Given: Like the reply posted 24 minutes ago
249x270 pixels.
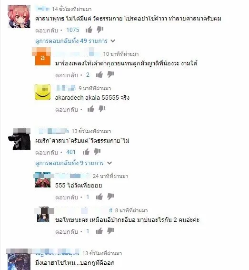Looking at the screenshot, I should [100, 197].
